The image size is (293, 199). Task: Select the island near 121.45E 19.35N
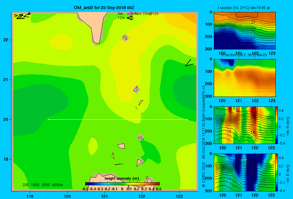(121, 145)
